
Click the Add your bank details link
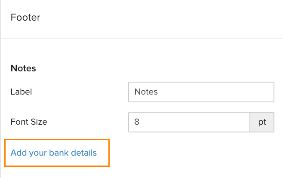54,153
